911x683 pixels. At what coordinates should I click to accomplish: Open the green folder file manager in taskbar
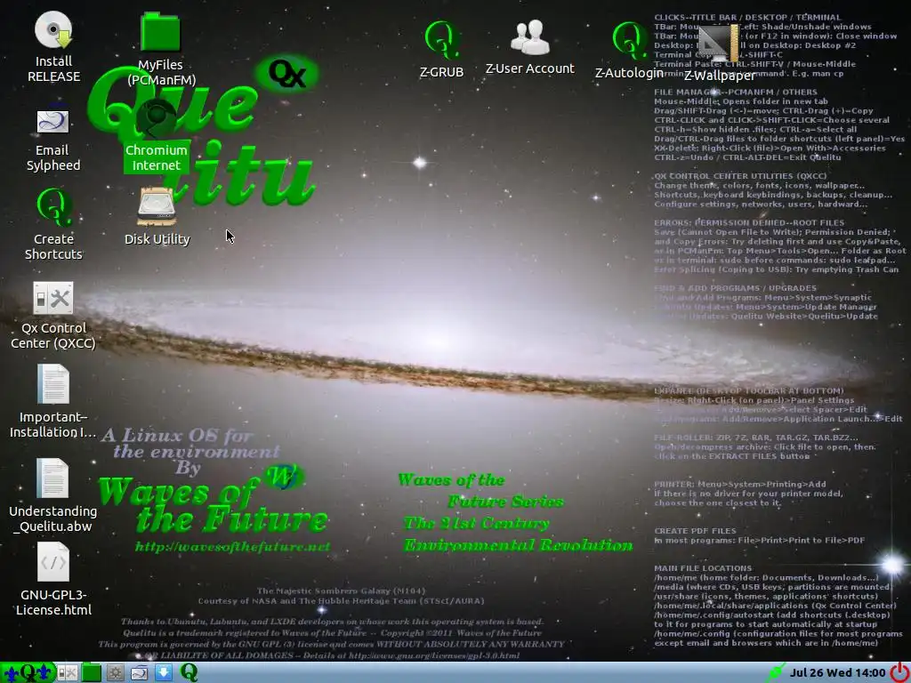click(x=92, y=673)
